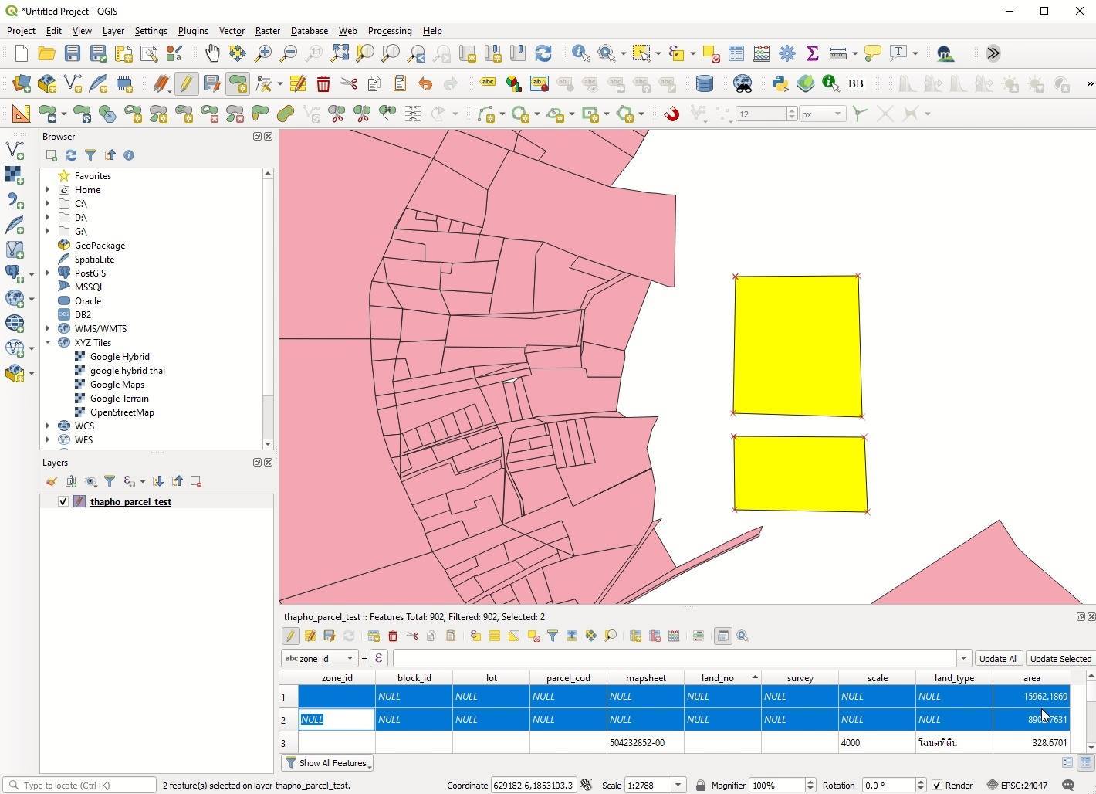Click the EPSG:24047 CRS button

point(1017,785)
